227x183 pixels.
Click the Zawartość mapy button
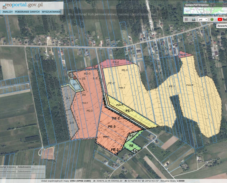click(222, 26)
